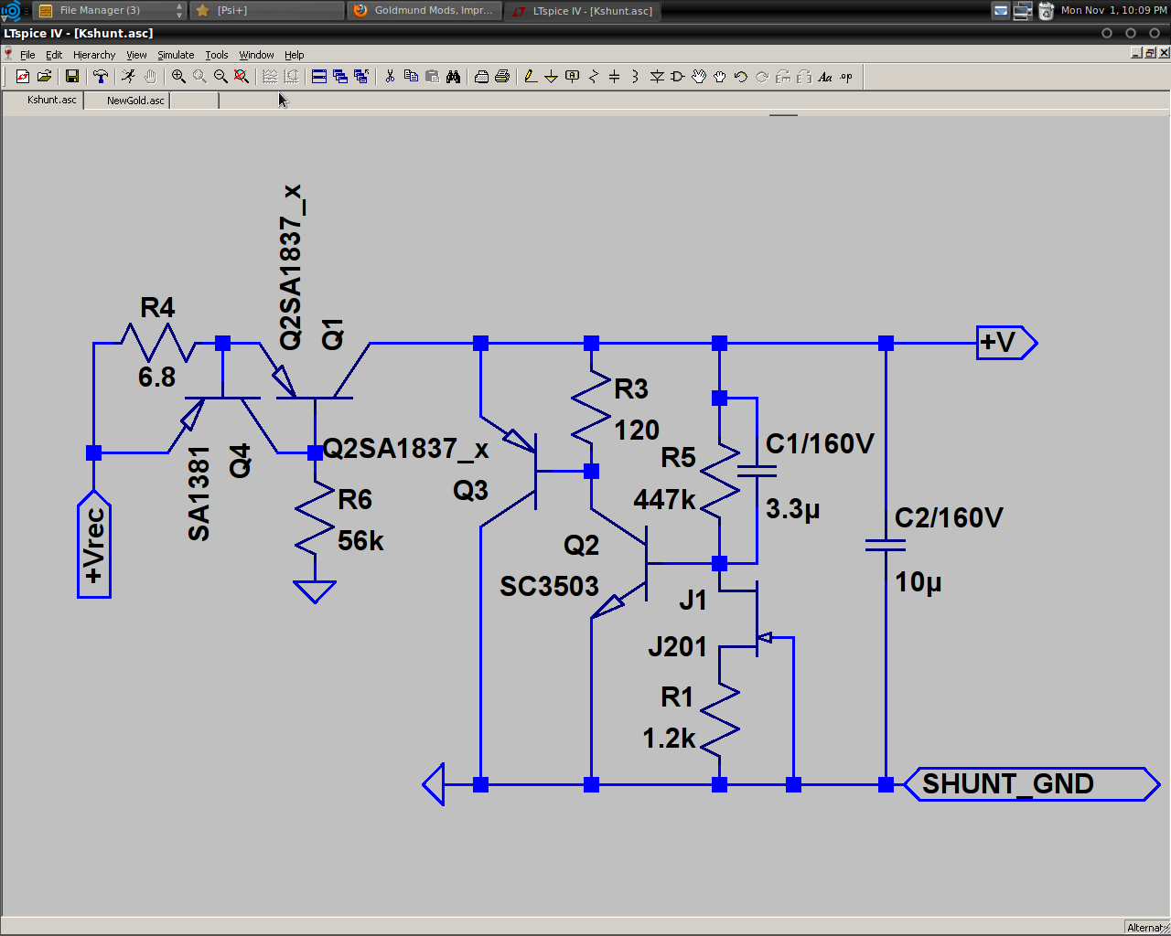Click the Undo arrow icon

(741, 77)
